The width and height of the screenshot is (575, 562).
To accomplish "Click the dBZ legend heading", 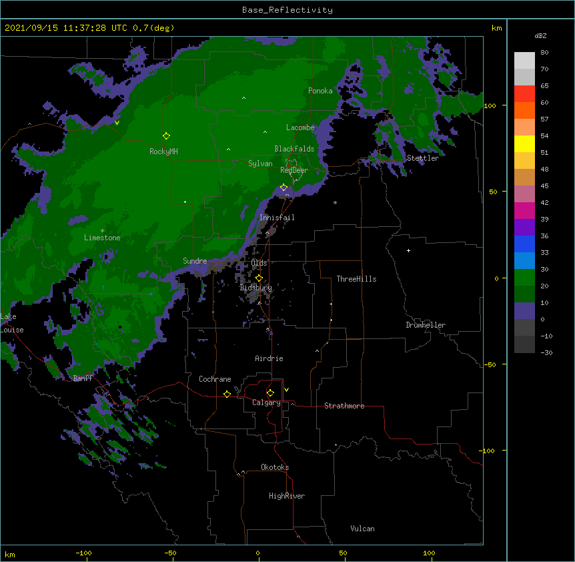I will coord(540,36).
